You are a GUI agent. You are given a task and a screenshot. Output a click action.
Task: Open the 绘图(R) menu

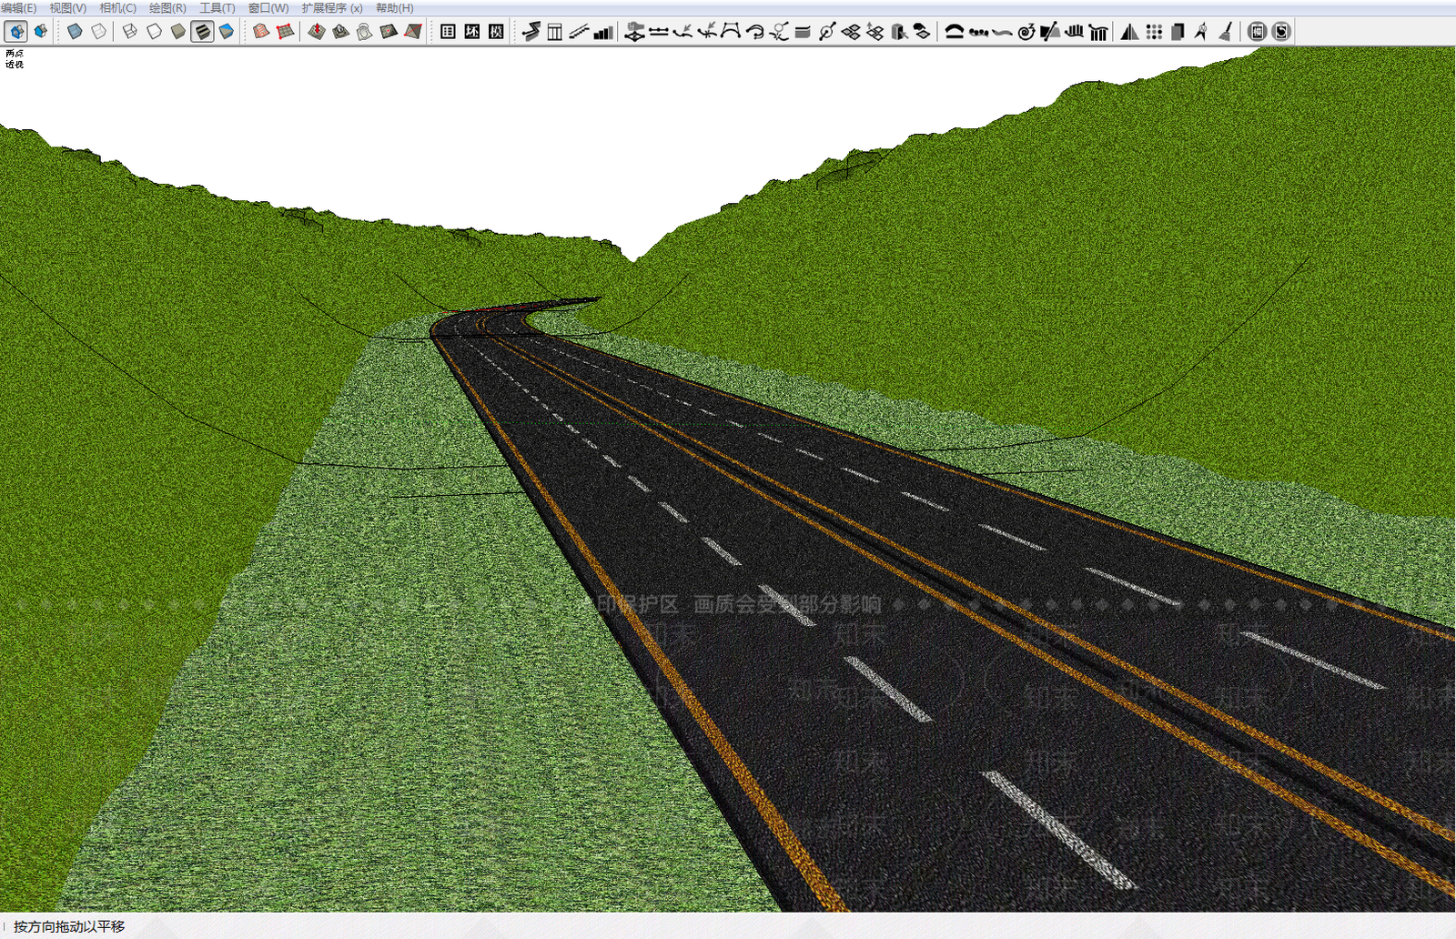click(x=167, y=8)
